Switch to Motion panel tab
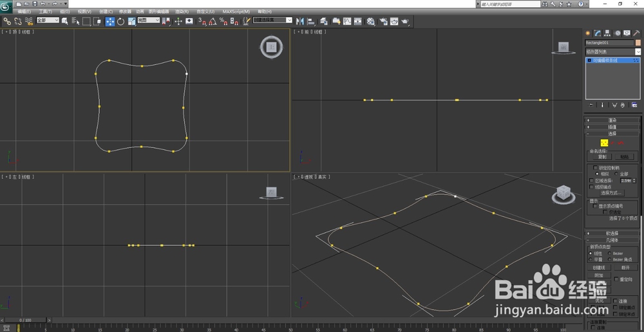644x332 pixels. tap(618, 33)
